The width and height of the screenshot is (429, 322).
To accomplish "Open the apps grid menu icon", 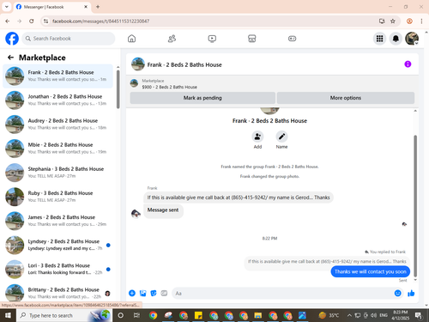I will pyautogui.click(x=379, y=39).
